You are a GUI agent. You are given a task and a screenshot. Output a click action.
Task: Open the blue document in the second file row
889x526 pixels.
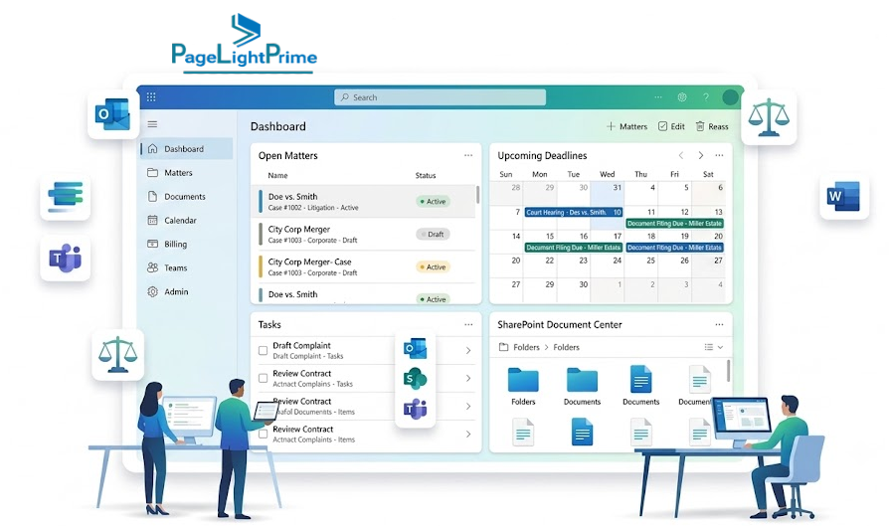pos(582,432)
